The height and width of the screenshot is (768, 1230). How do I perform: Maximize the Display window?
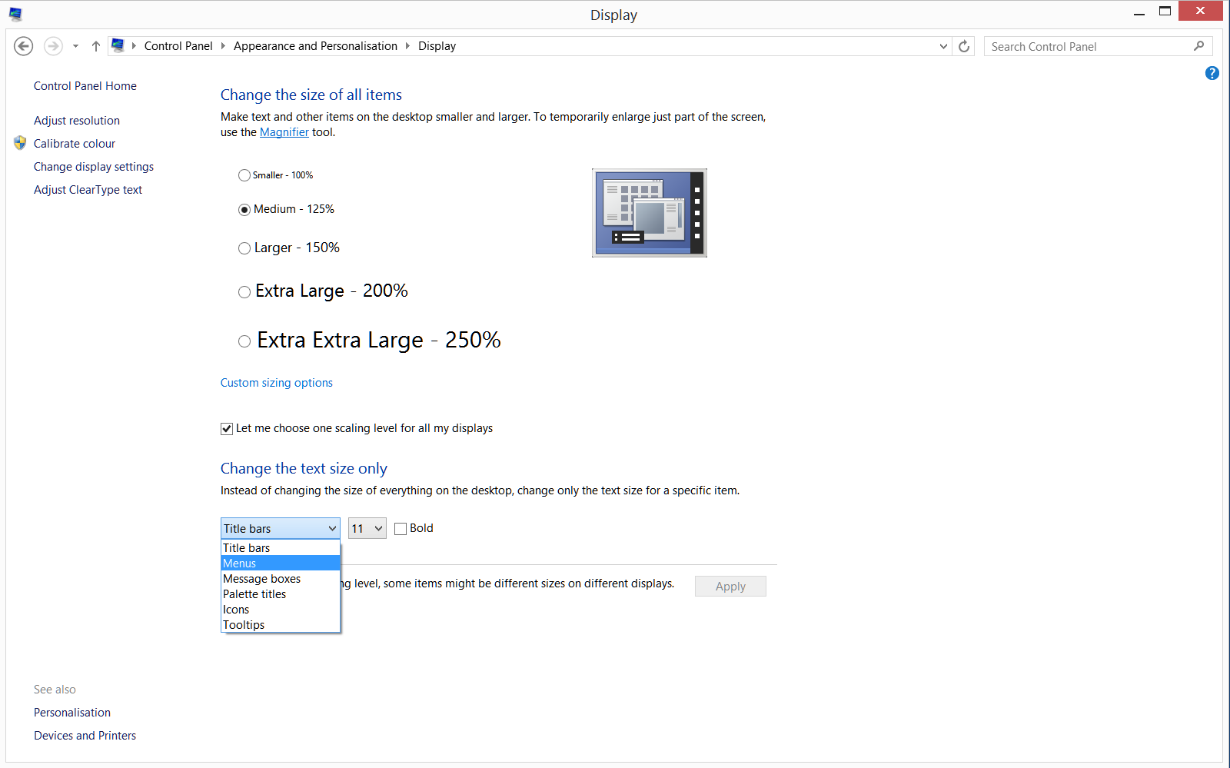tap(1165, 12)
